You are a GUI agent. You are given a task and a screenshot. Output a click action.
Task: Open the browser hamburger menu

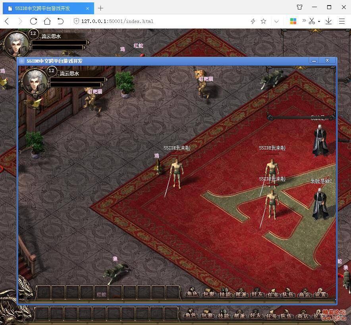[341, 21]
